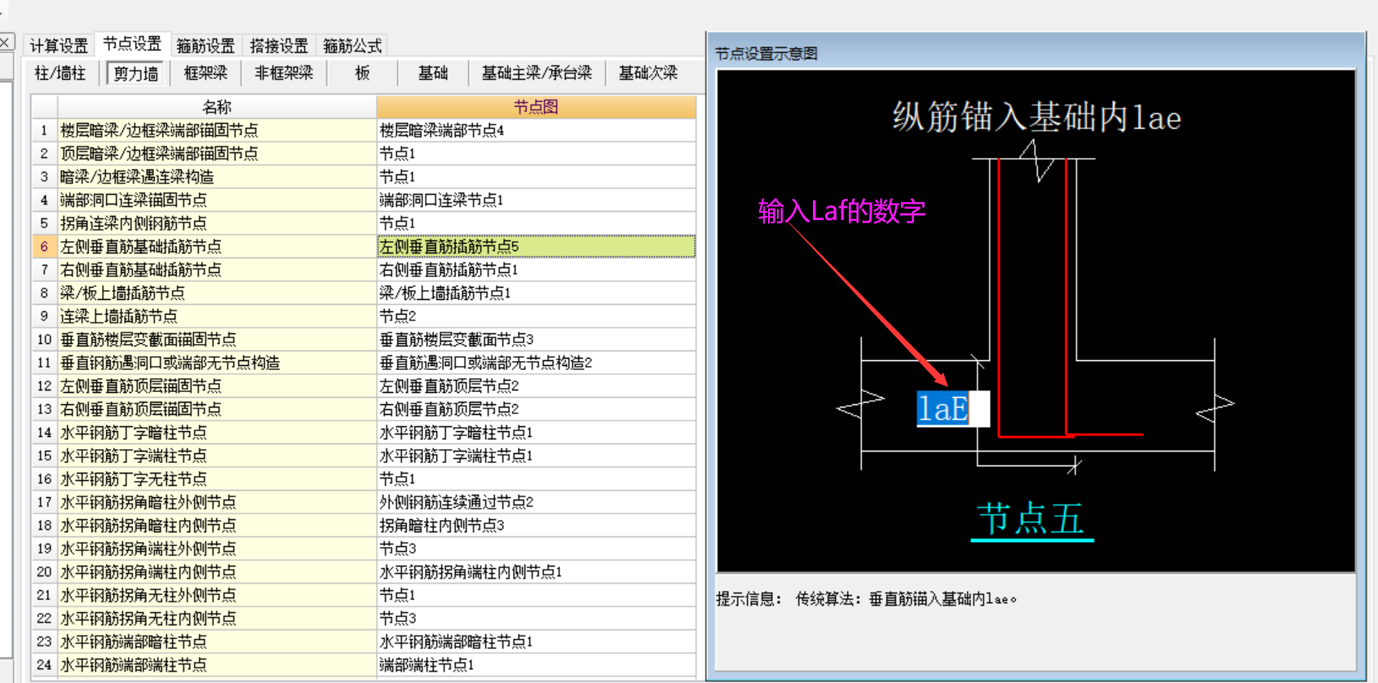This screenshot has height=683, width=1378.
Task: Click cell 水平钢筋端部暗柱节点1
Action: pos(536,641)
